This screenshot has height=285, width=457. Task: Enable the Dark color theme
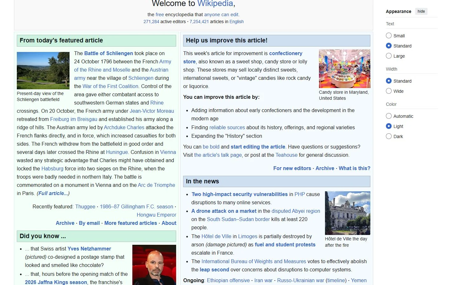pos(389,136)
